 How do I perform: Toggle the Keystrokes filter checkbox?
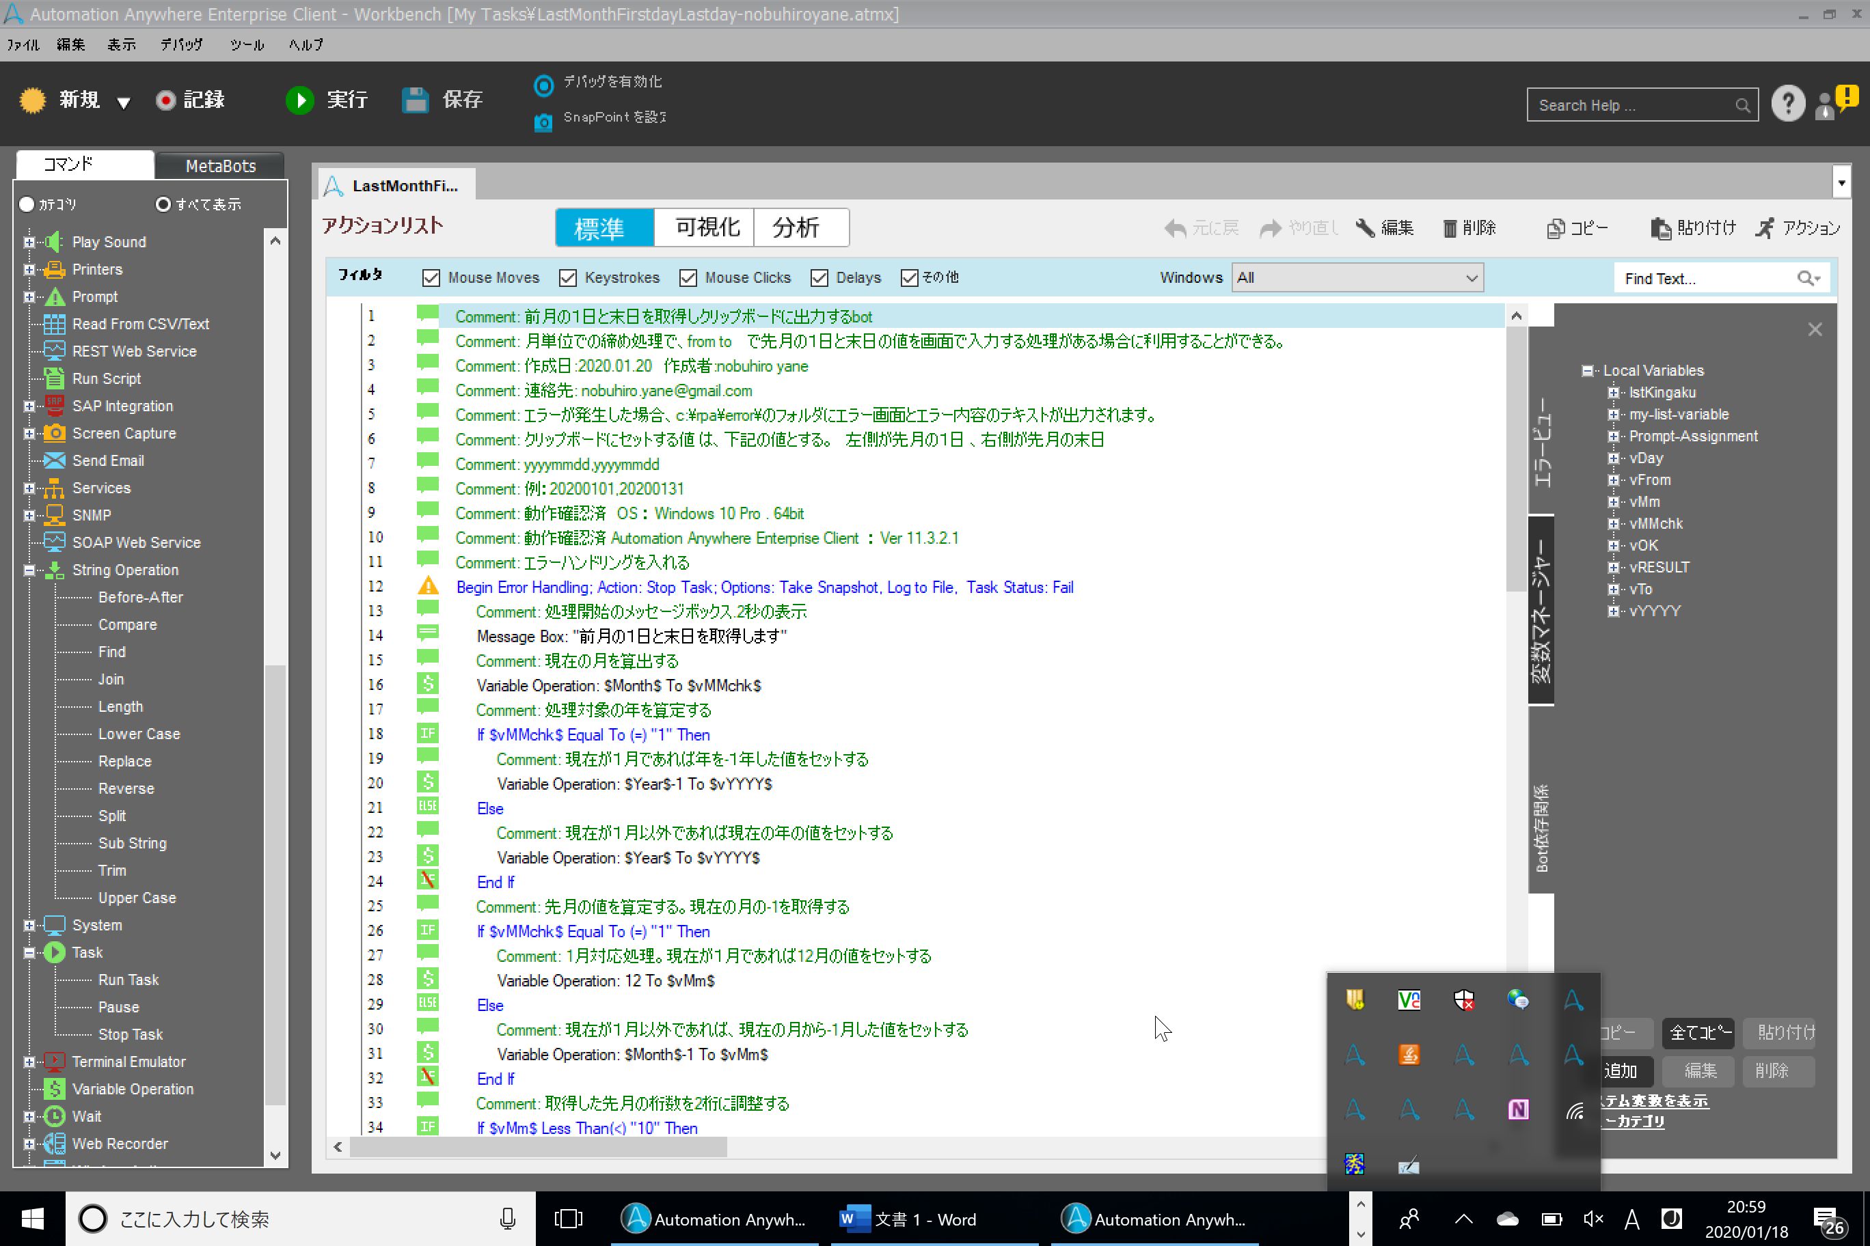point(568,278)
